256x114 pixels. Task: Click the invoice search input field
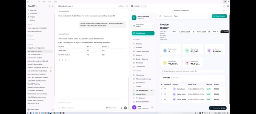[x=193, y=71]
